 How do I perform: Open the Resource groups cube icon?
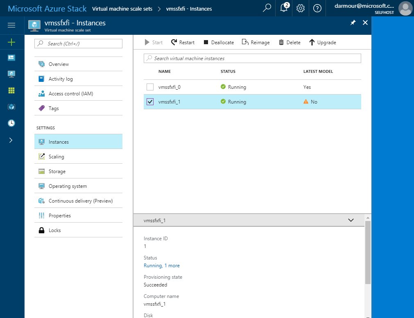(x=11, y=107)
